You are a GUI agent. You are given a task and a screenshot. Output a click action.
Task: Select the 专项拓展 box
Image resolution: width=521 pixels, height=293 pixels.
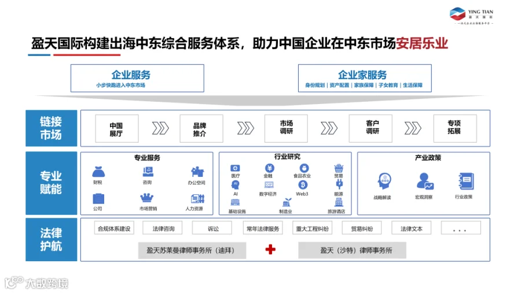pyautogui.click(x=455, y=128)
